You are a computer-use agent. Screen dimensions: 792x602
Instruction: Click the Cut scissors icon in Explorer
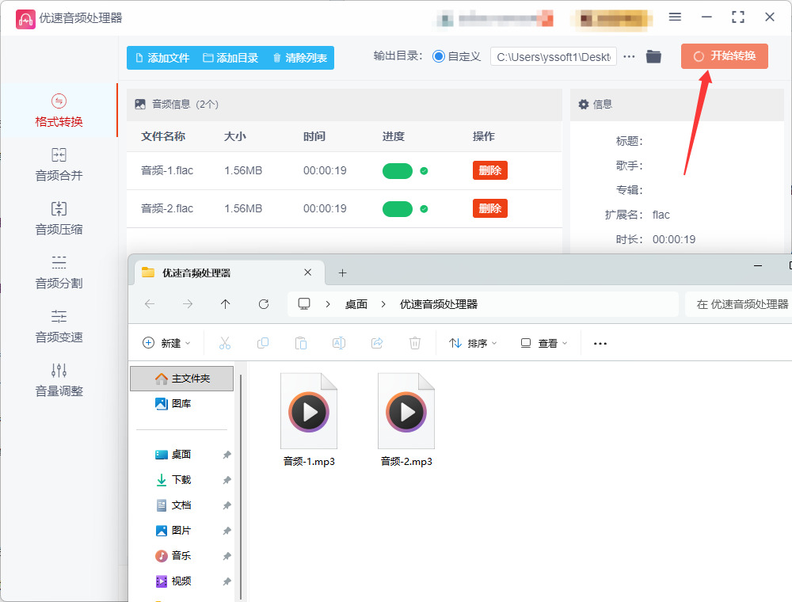pyautogui.click(x=225, y=344)
